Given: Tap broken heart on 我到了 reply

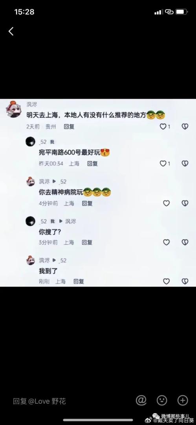Looking at the screenshot, I should (185, 281).
